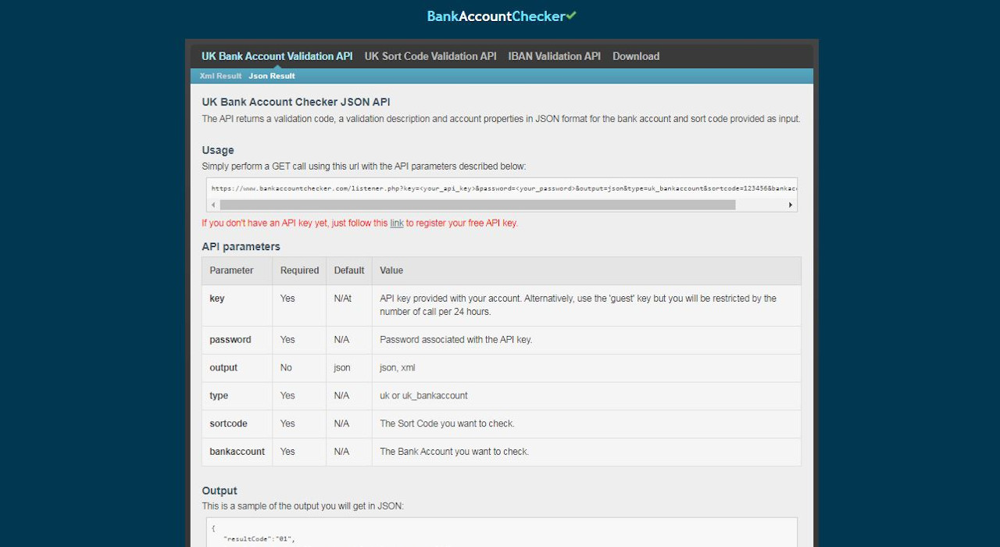The image size is (1000, 547).
Task: Click the 'Required' column header
Action: [300, 270]
